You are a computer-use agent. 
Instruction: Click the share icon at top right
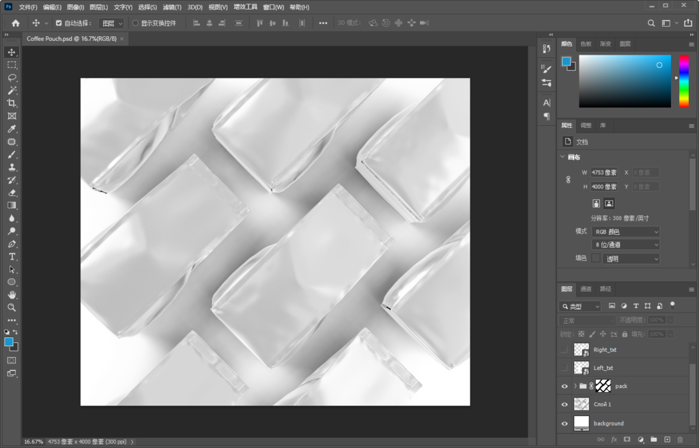tap(688, 23)
